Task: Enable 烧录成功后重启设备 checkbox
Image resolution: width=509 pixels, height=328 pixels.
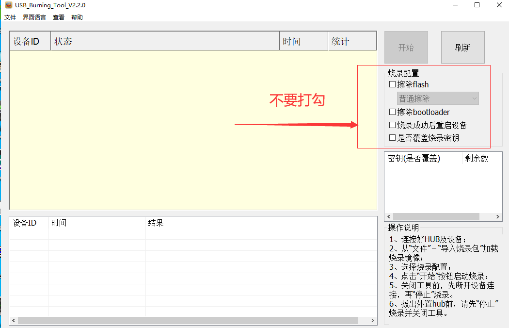Action: 392,125
